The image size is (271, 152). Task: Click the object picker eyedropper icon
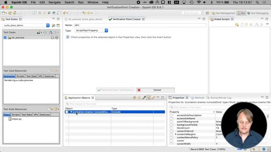coord(144,98)
